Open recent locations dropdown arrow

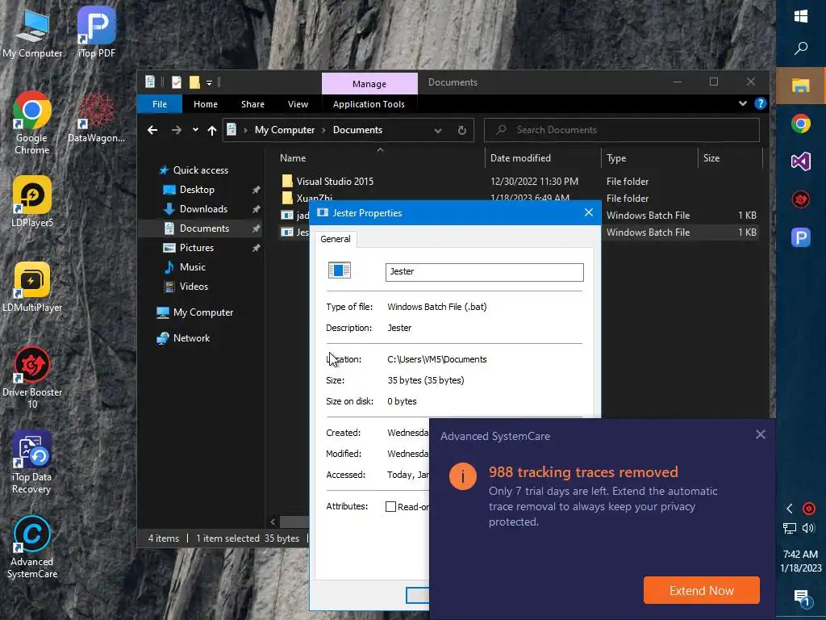click(x=195, y=130)
